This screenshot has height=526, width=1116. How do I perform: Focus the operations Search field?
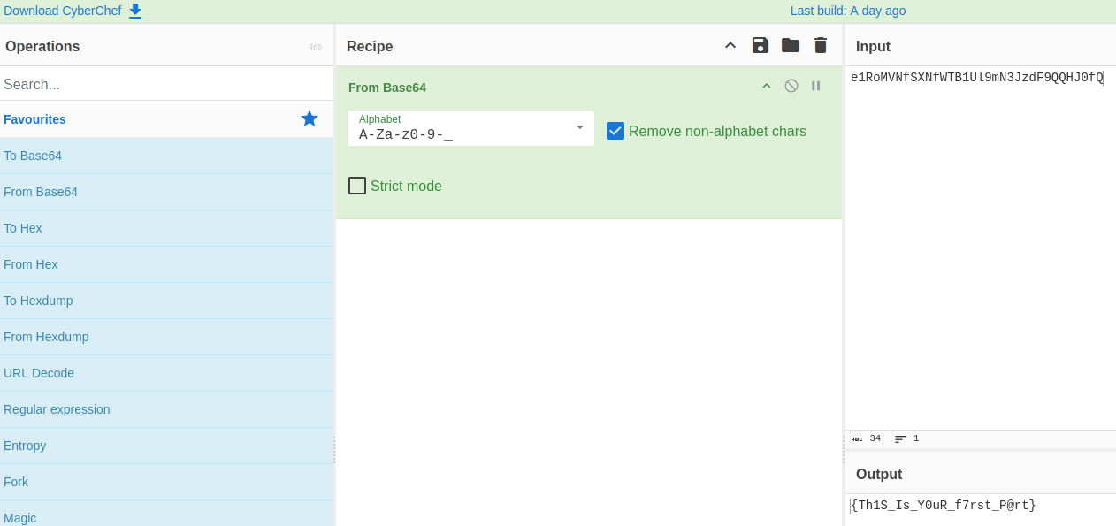tap(166, 84)
